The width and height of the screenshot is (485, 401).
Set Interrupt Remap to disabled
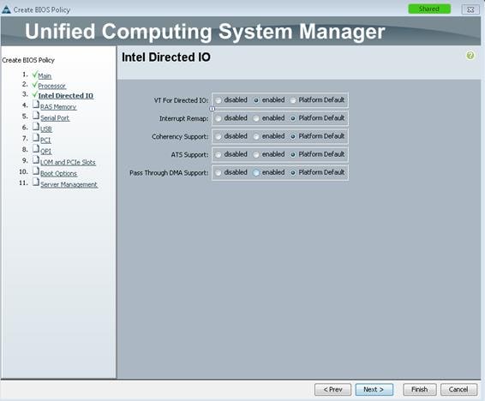219,118
